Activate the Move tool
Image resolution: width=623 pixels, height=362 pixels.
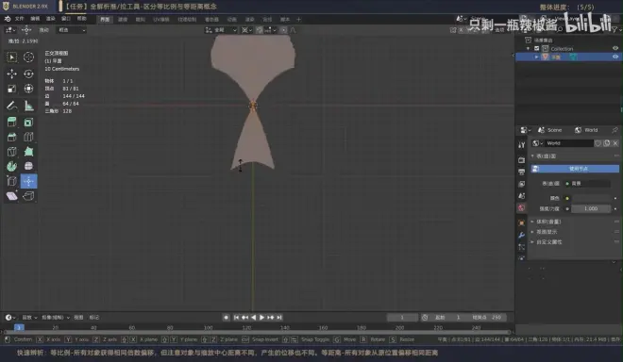tap(12, 74)
